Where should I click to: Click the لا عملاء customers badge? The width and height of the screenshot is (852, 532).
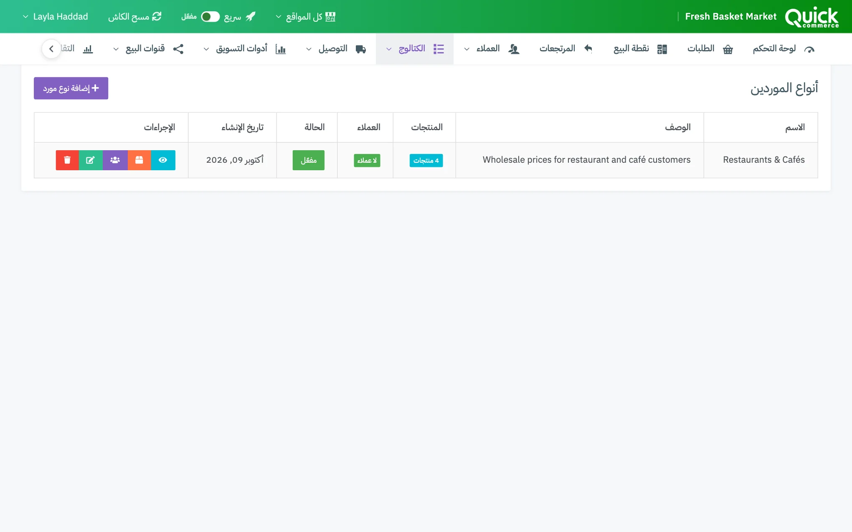(367, 161)
